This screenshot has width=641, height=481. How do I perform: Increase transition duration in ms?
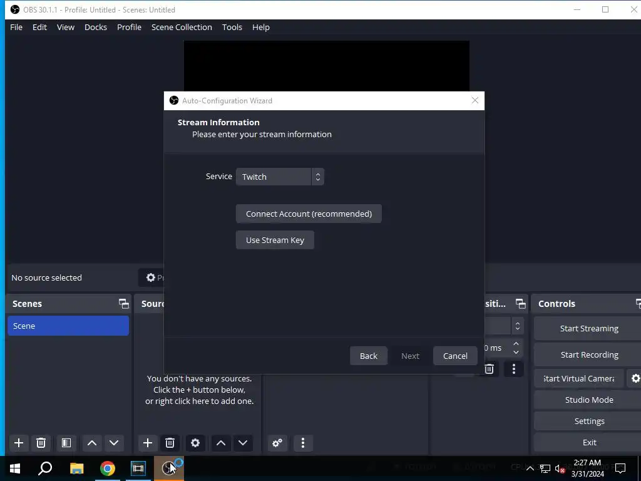point(516,344)
